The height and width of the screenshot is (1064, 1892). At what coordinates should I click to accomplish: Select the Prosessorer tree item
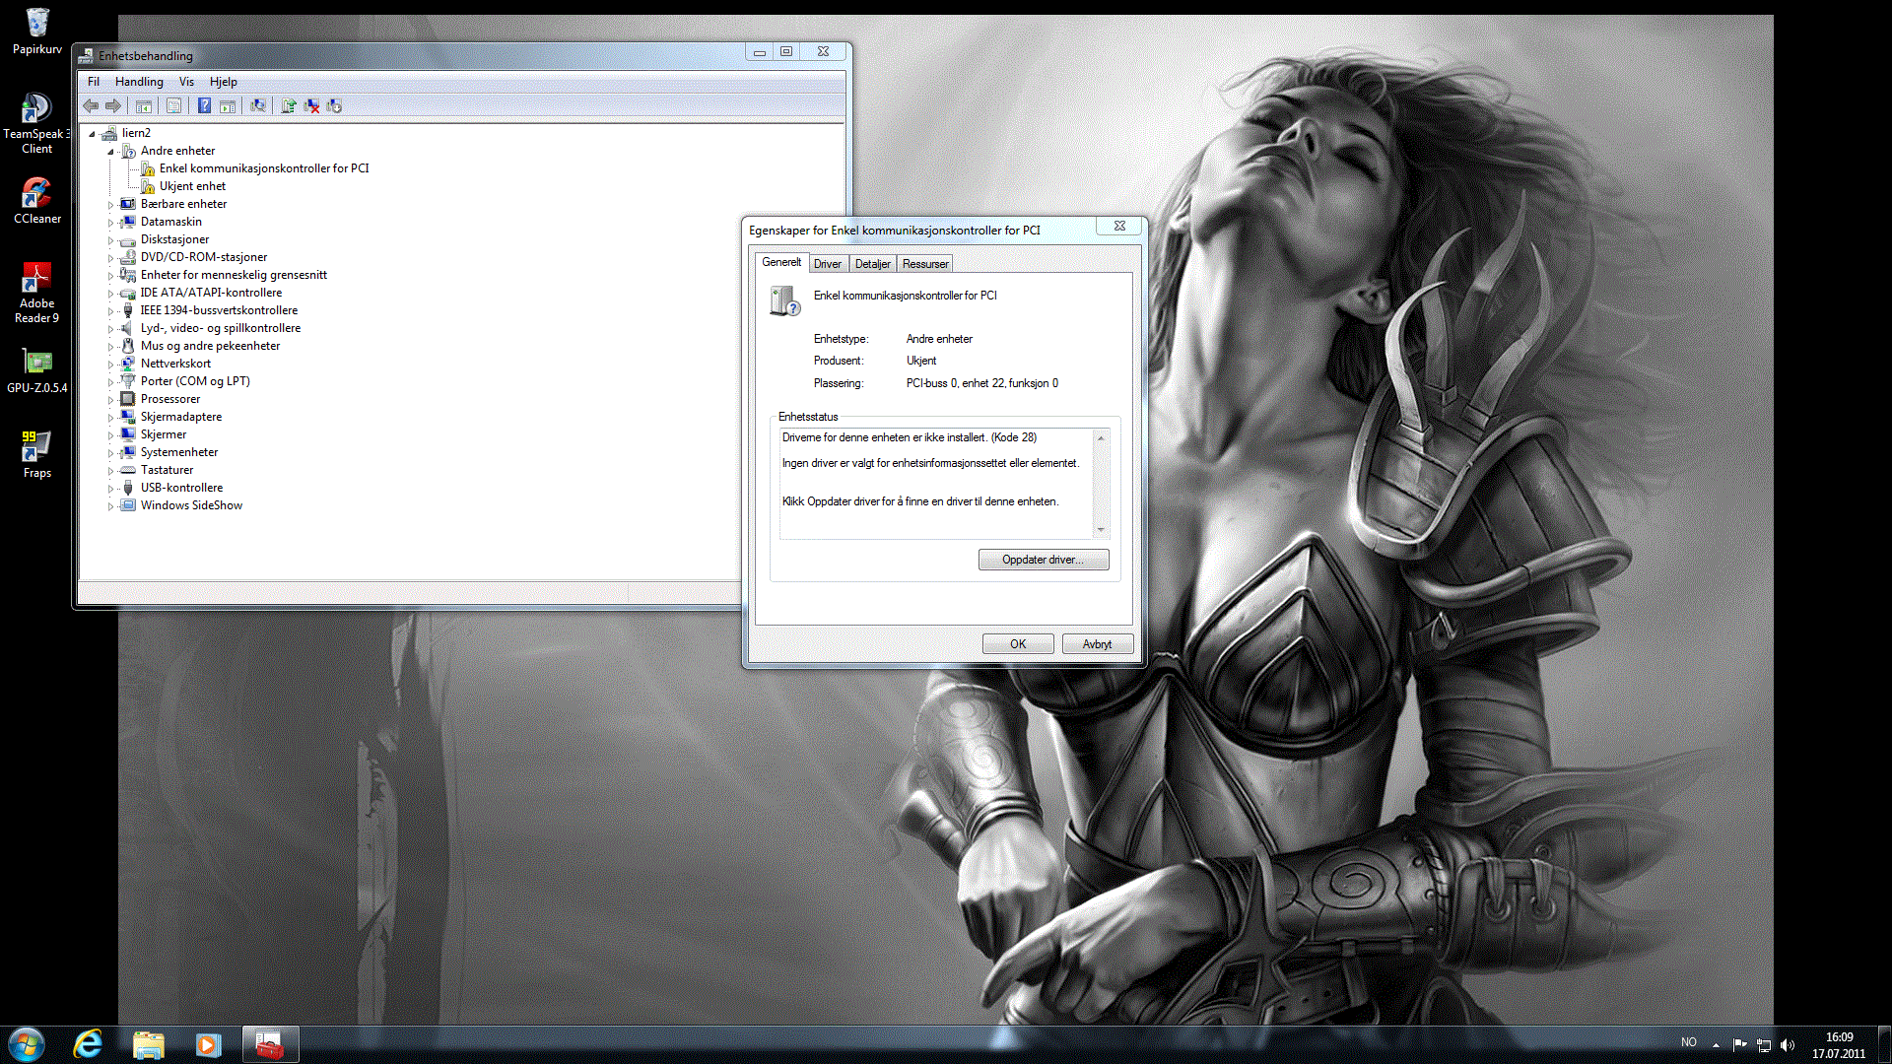[170, 399]
